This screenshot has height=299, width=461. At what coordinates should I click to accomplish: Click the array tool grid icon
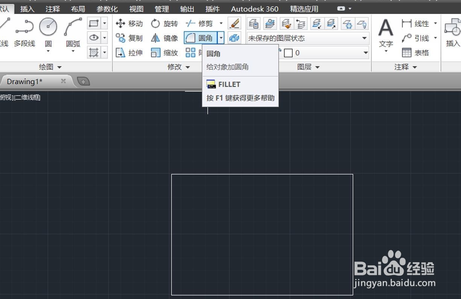191,53
